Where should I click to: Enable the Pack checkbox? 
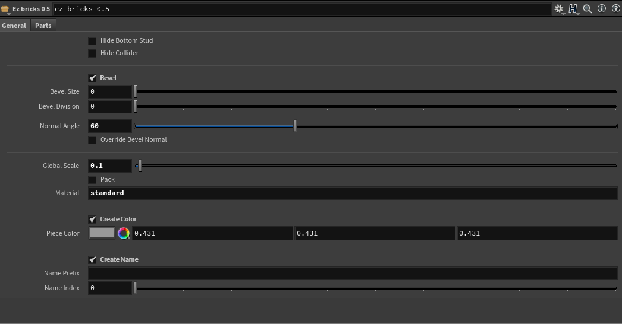[x=92, y=180]
